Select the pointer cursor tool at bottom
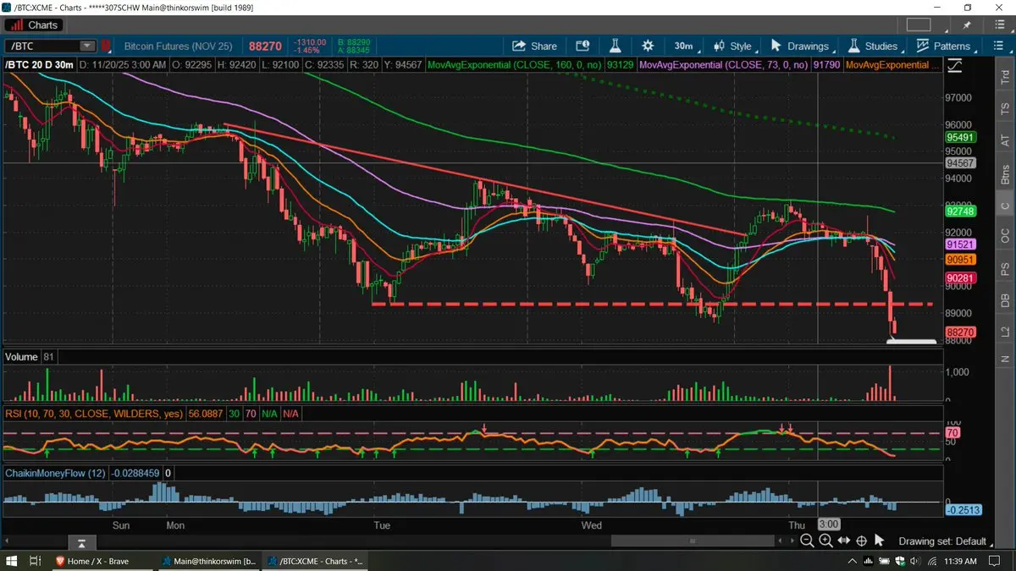 point(879,541)
